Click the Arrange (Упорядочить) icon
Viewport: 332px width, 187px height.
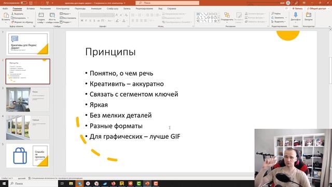pos(227,15)
